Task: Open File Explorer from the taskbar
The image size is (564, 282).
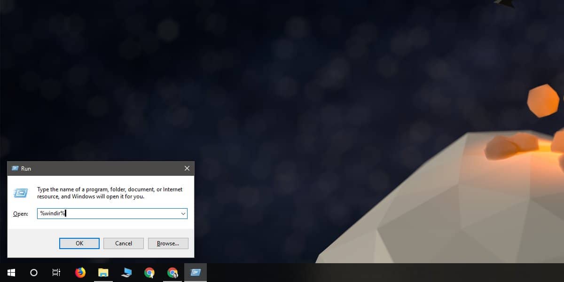Action: (x=103, y=273)
